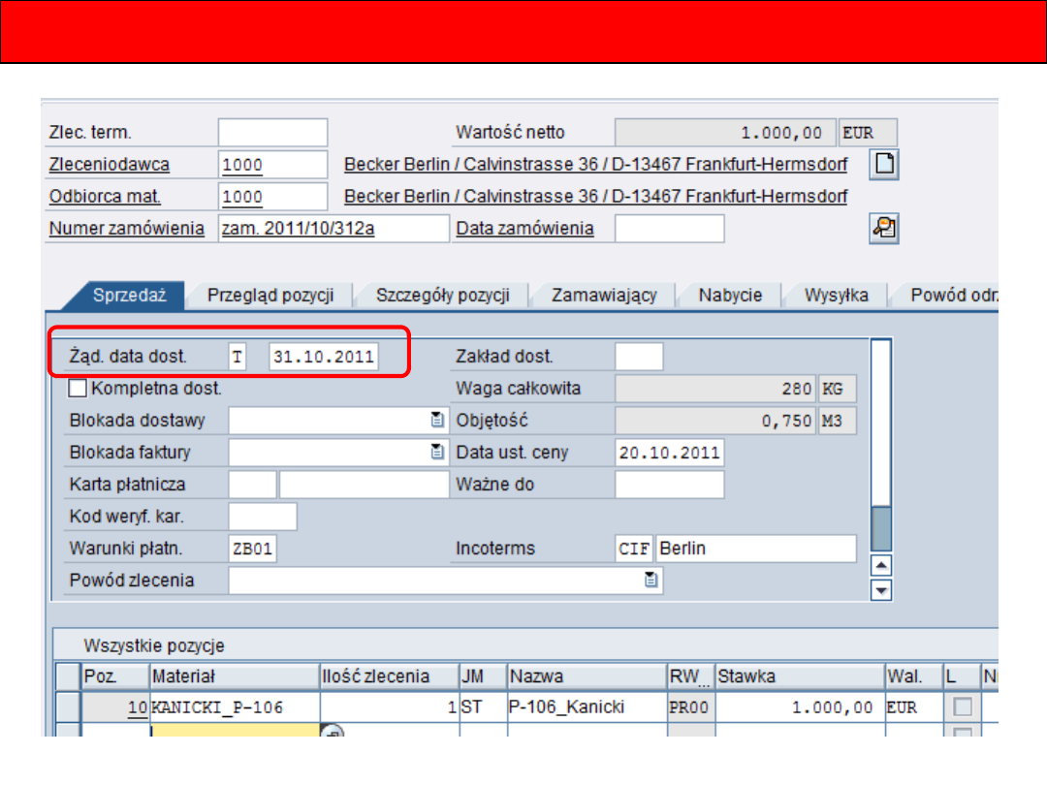Select row 10 using its row selector

click(x=68, y=707)
